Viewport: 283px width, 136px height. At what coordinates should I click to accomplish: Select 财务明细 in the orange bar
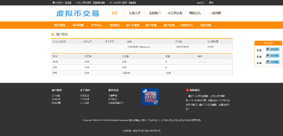[78, 25]
